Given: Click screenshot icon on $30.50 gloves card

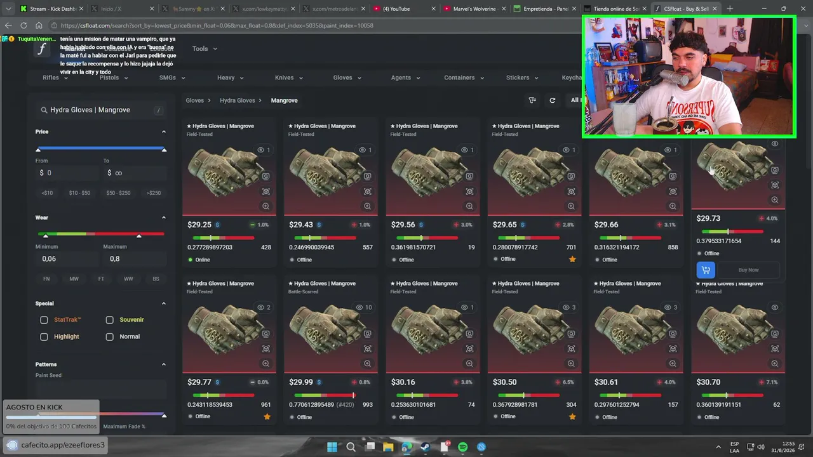Looking at the screenshot, I should click(x=571, y=334).
